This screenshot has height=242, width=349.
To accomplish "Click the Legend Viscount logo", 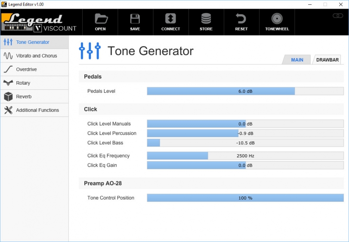I will 39,22.
